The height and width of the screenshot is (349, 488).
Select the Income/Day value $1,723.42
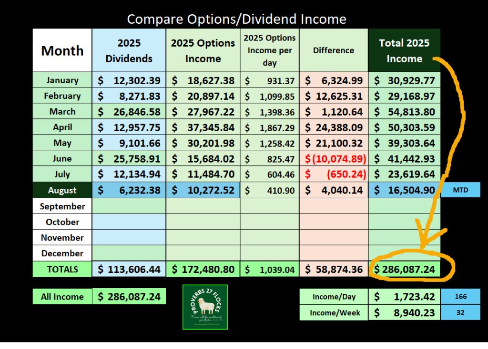(405, 297)
